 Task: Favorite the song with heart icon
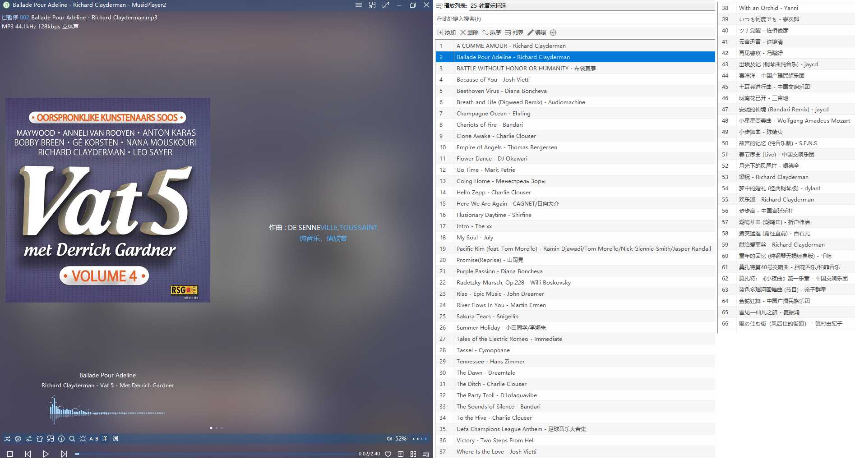[x=388, y=454]
